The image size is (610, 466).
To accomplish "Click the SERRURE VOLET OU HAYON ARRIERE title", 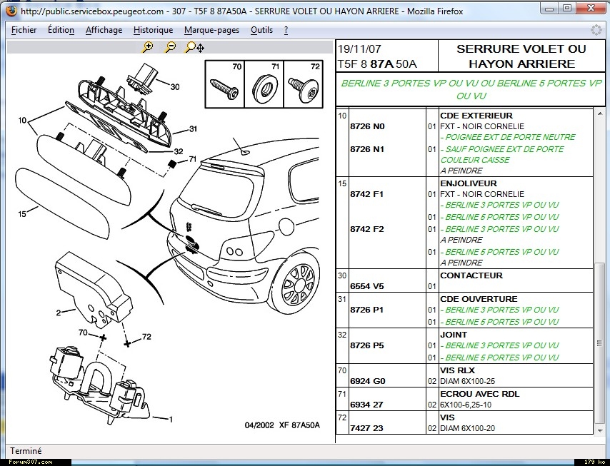I will click(521, 56).
